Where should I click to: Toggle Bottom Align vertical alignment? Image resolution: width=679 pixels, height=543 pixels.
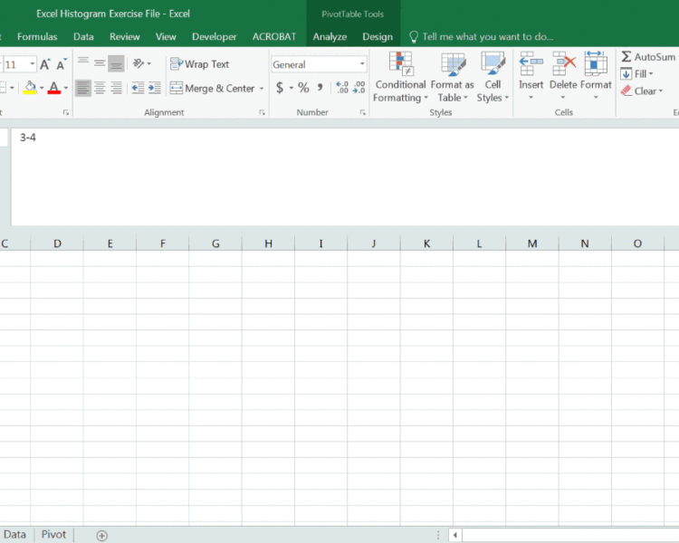pos(116,63)
